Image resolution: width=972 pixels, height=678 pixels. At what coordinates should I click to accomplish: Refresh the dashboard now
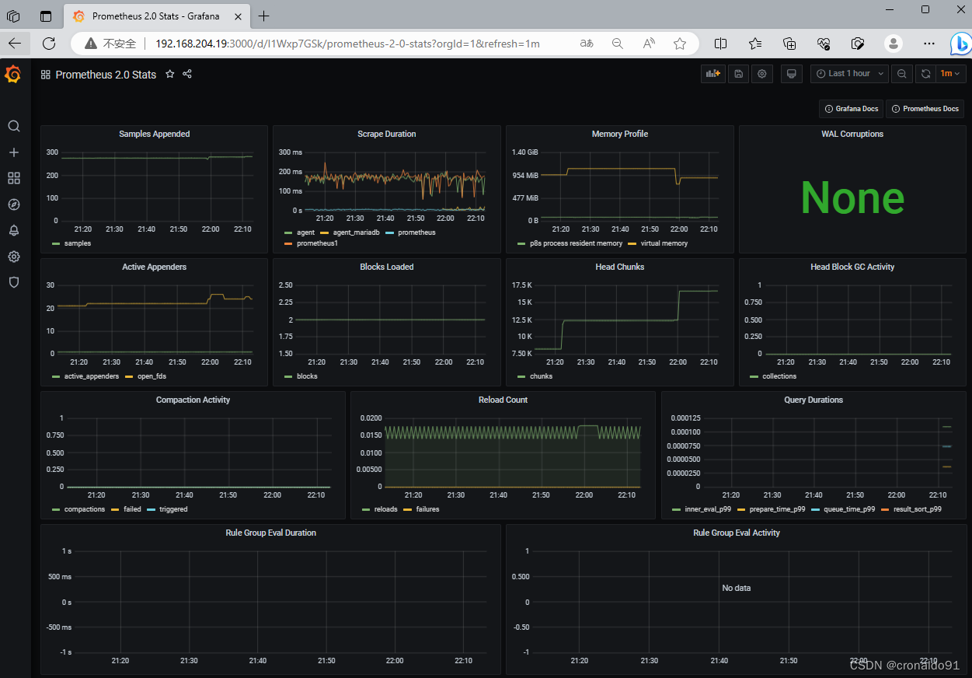925,74
